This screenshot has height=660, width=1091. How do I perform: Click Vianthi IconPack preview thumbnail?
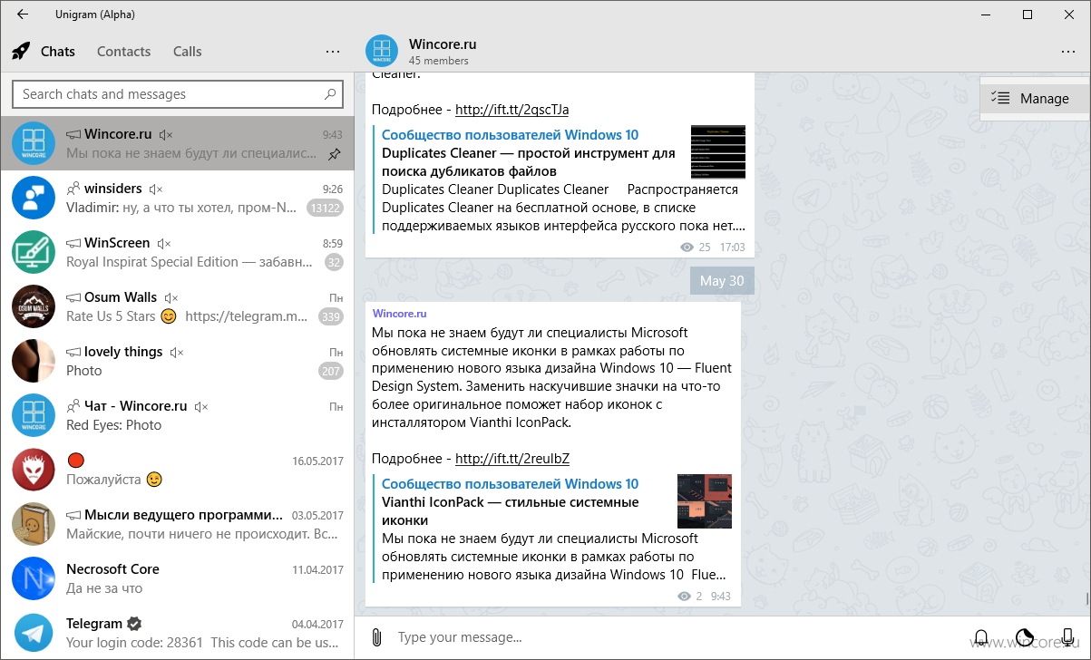tap(705, 501)
